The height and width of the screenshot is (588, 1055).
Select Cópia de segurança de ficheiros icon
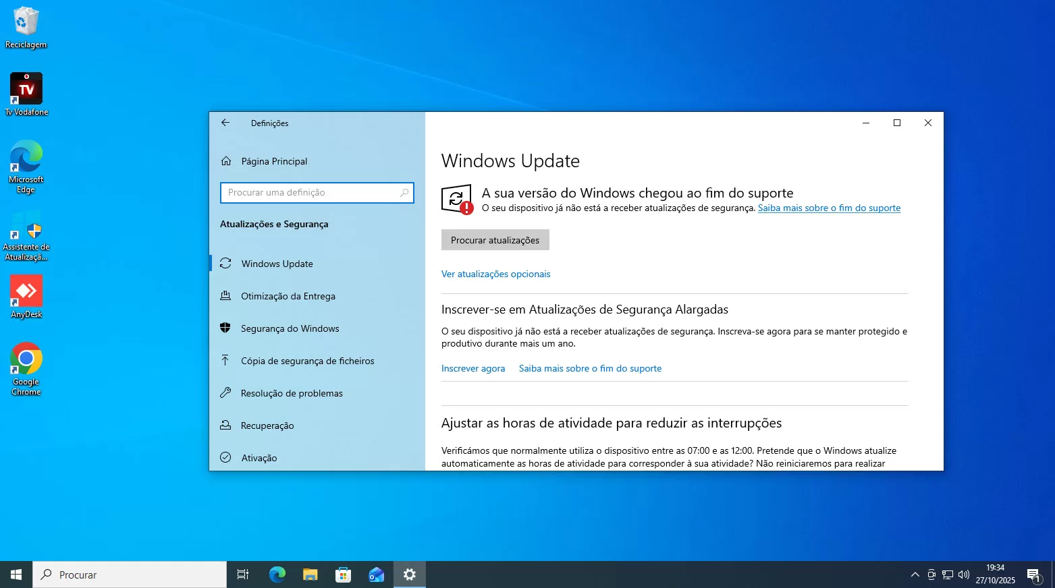(226, 361)
